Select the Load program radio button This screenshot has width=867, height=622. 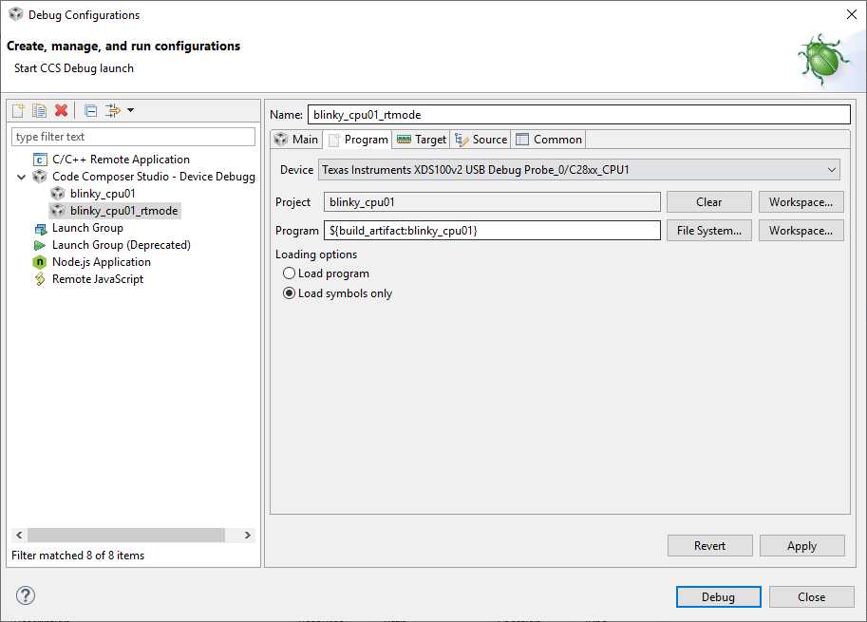point(288,273)
